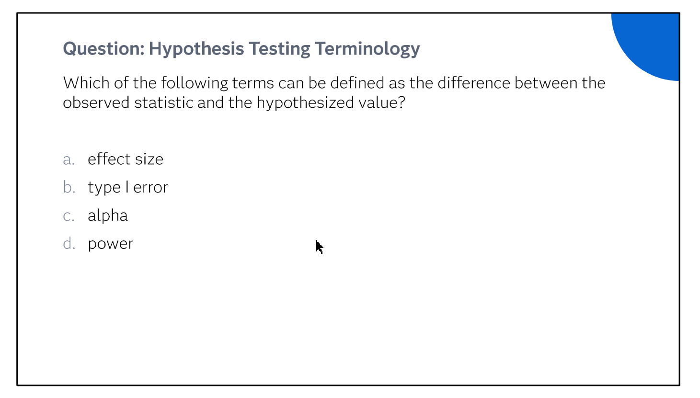Screen dimensions: 700x398
Task: Click the word "Terminology" in the title
Action: coord(367,49)
